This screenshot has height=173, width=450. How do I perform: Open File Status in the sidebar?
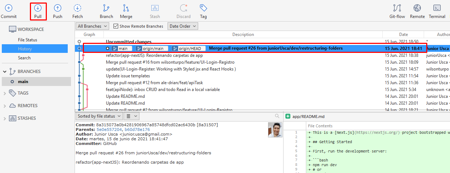(x=27, y=40)
